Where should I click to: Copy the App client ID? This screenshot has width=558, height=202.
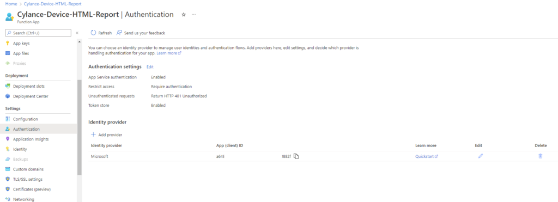(296, 156)
